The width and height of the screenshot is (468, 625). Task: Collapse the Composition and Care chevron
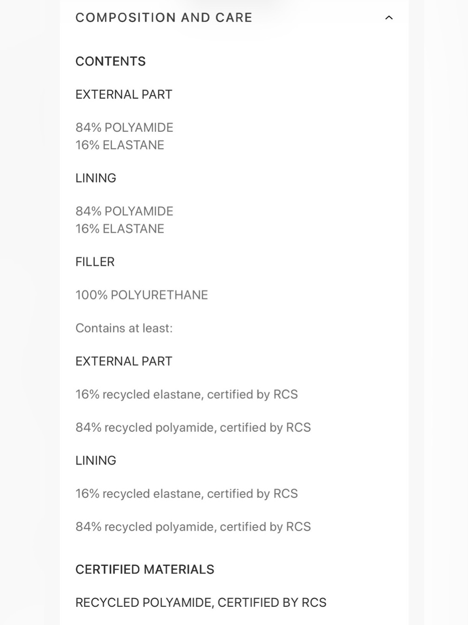click(389, 18)
